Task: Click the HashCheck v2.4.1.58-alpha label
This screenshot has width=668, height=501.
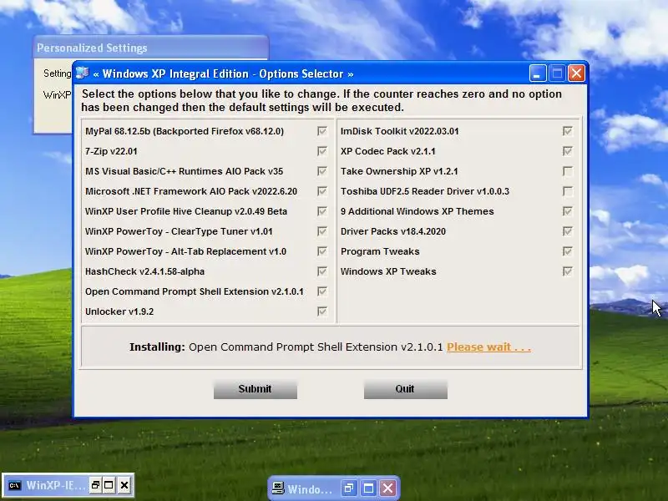Action: coord(144,271)
